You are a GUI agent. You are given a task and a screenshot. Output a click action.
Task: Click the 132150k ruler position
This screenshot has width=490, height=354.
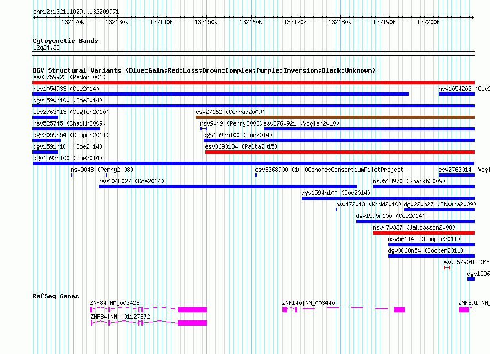pyautogui.click(x=206, y=22)
